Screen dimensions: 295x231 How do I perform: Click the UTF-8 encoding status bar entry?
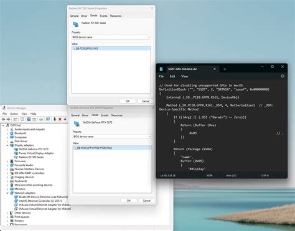coord(265,176)
